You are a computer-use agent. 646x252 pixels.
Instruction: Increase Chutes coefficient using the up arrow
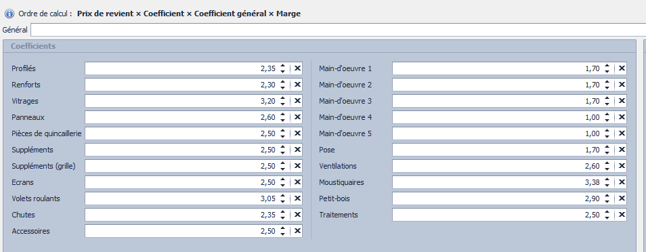[x=282, y=212]
